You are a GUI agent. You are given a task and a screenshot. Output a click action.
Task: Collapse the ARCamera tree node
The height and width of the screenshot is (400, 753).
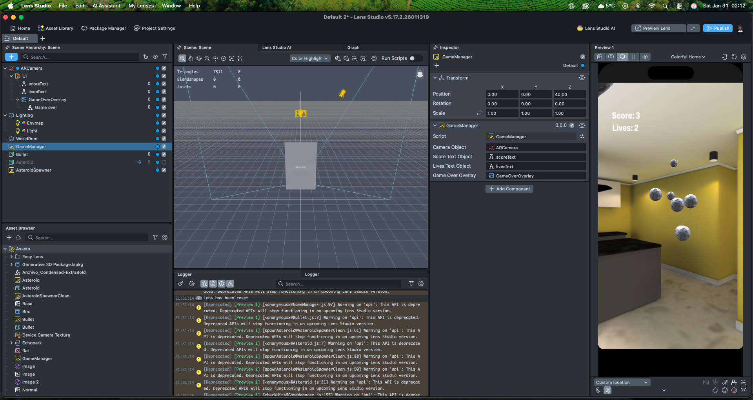click(5, 68)
